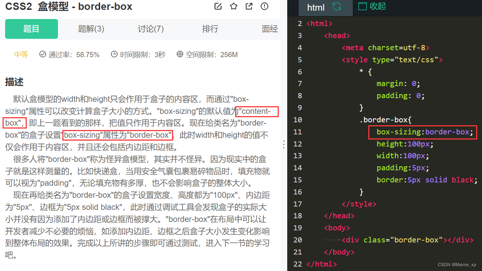Image resolution: width=482 pixels, height=271 pixels.
Task: Click the * { selector code line
Action: point(366,72)
